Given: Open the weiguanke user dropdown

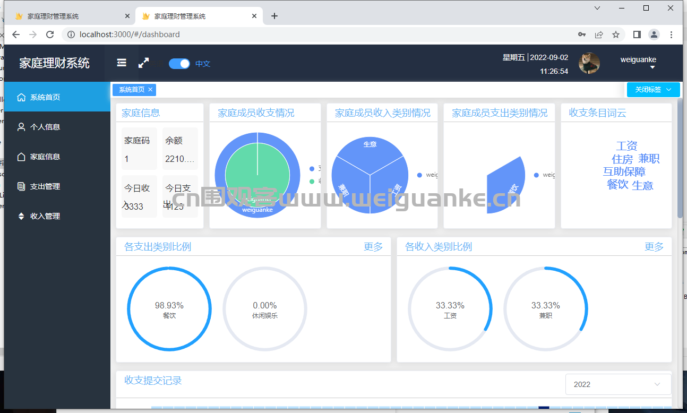Looking at the screenshot, I should pyautogui.click(x=638, y=63).
